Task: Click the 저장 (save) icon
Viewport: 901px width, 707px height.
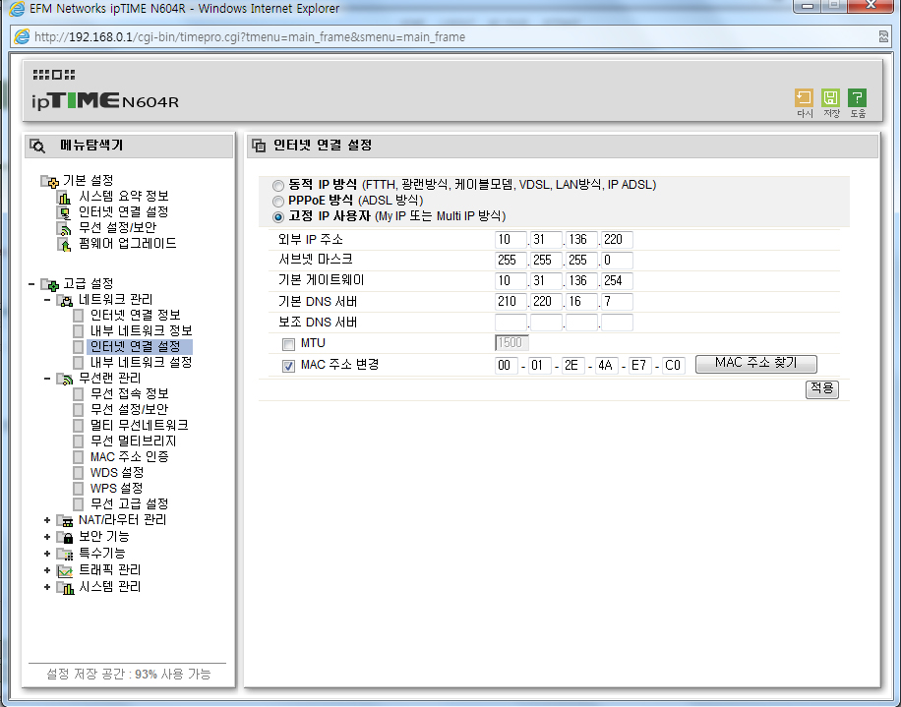Action: tap(830, 97)
